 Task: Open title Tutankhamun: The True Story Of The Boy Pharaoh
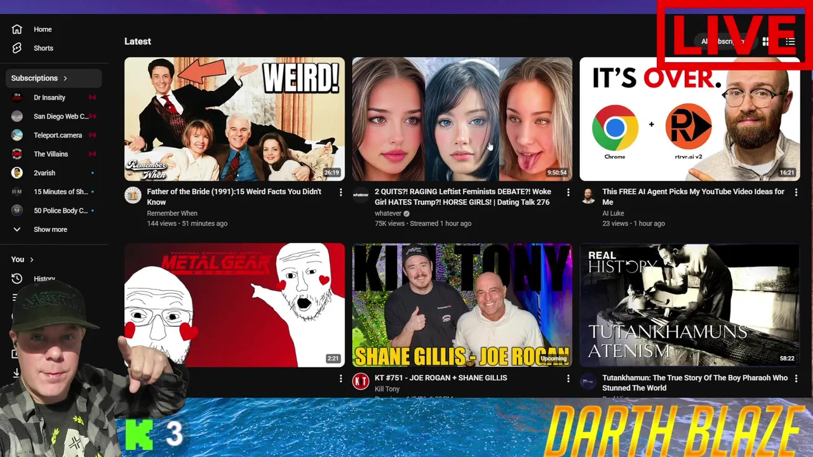click(x=695, y=383)
